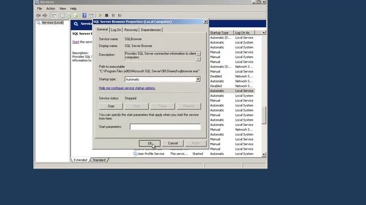Click the "SQL Server Browser" display name value
This screenshot has height=205, width=366.
click(x=138, y=46)
